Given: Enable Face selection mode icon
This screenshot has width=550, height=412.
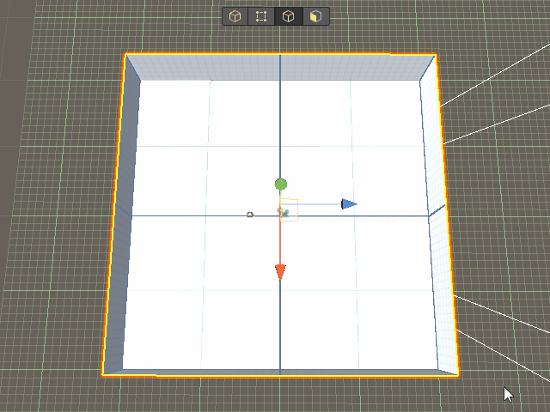Looking at the screenshot, I should point(316,16).
